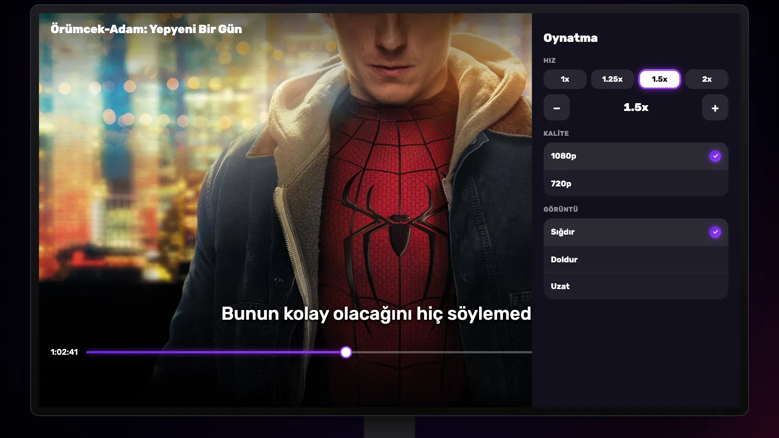The width and height of the screenshot is (779, 438).
Task: Click the KALİTE section label
Action: point(556,133)
